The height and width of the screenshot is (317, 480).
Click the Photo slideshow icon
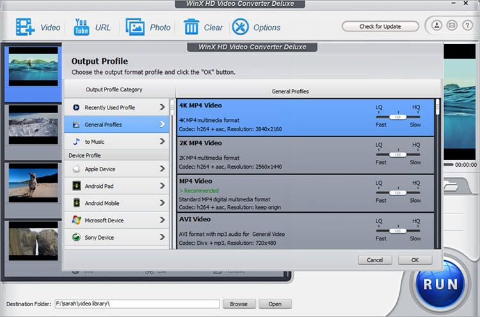(135, 27)
